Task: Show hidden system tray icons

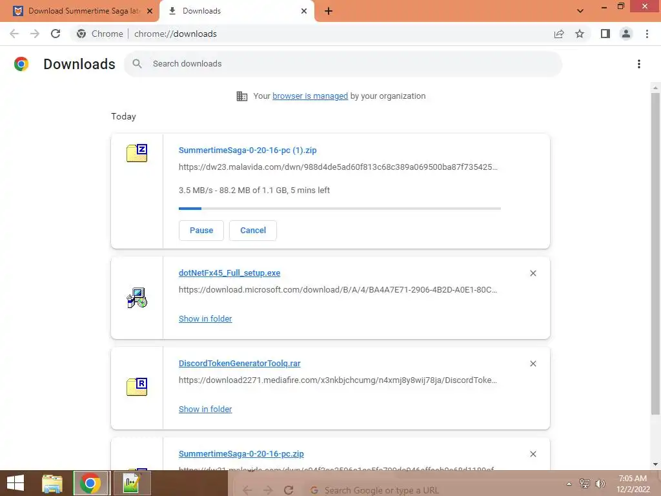Action: coord(569,484)
